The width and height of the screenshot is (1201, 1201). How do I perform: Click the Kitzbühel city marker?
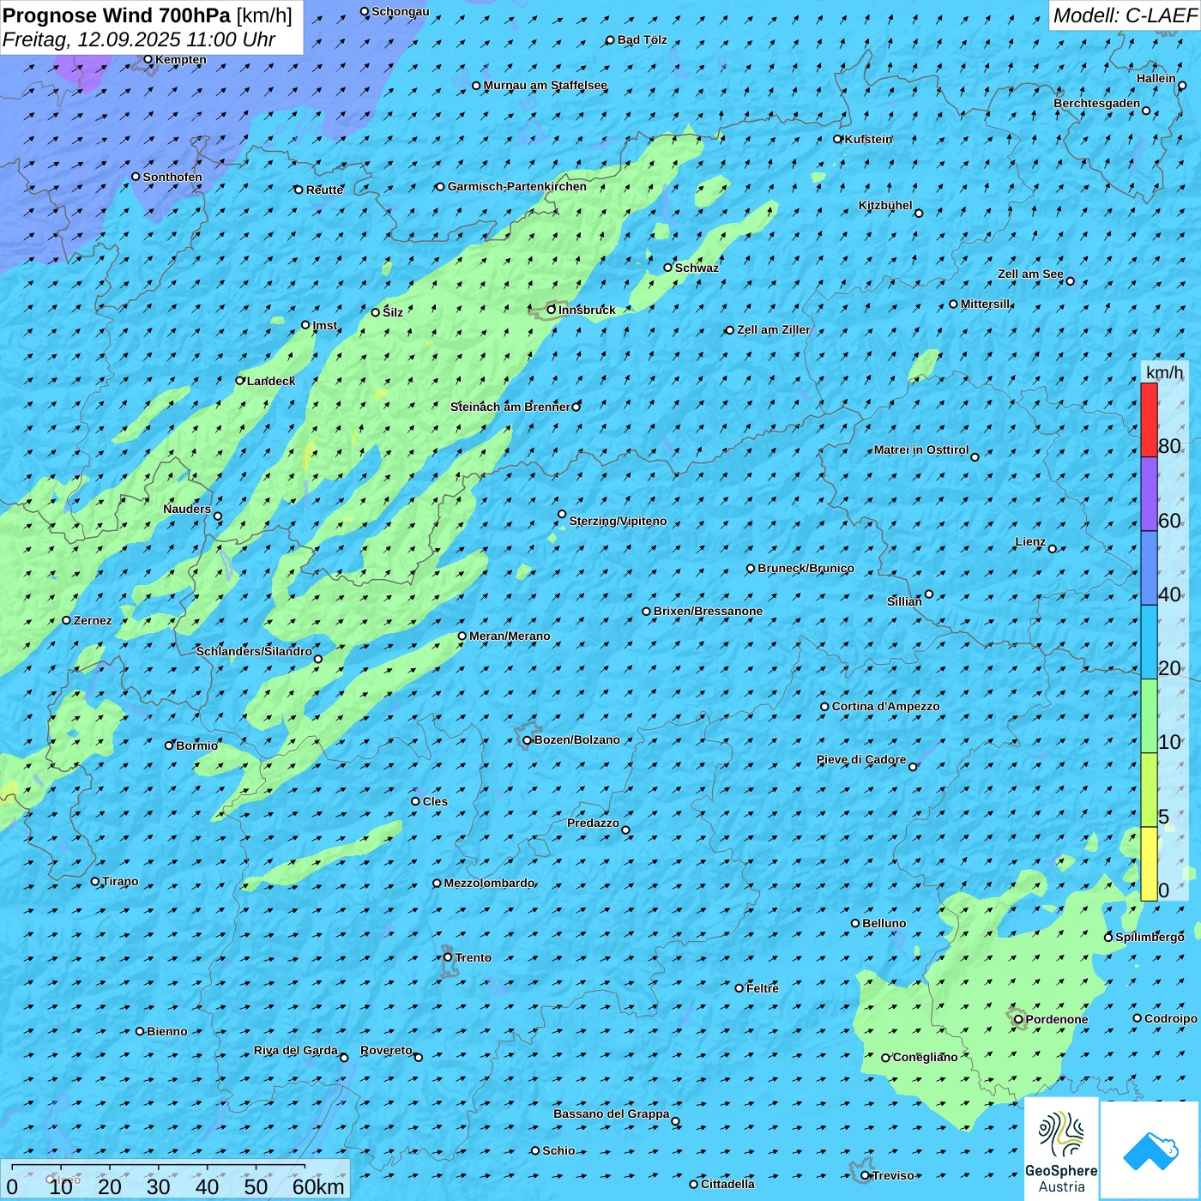[919, 214]
